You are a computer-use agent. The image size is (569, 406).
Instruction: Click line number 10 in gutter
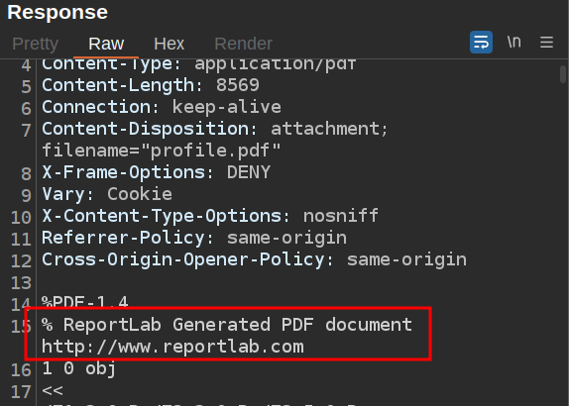point(21,218)
